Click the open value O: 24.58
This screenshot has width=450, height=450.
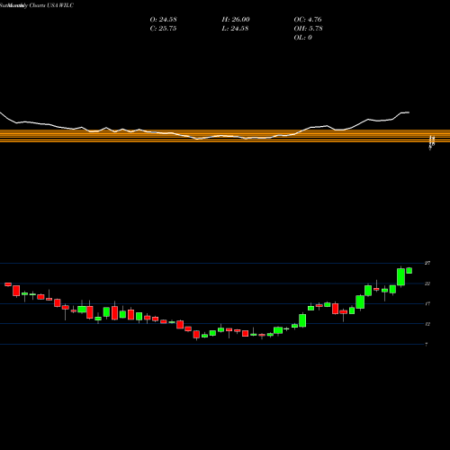tap(163, 20)
